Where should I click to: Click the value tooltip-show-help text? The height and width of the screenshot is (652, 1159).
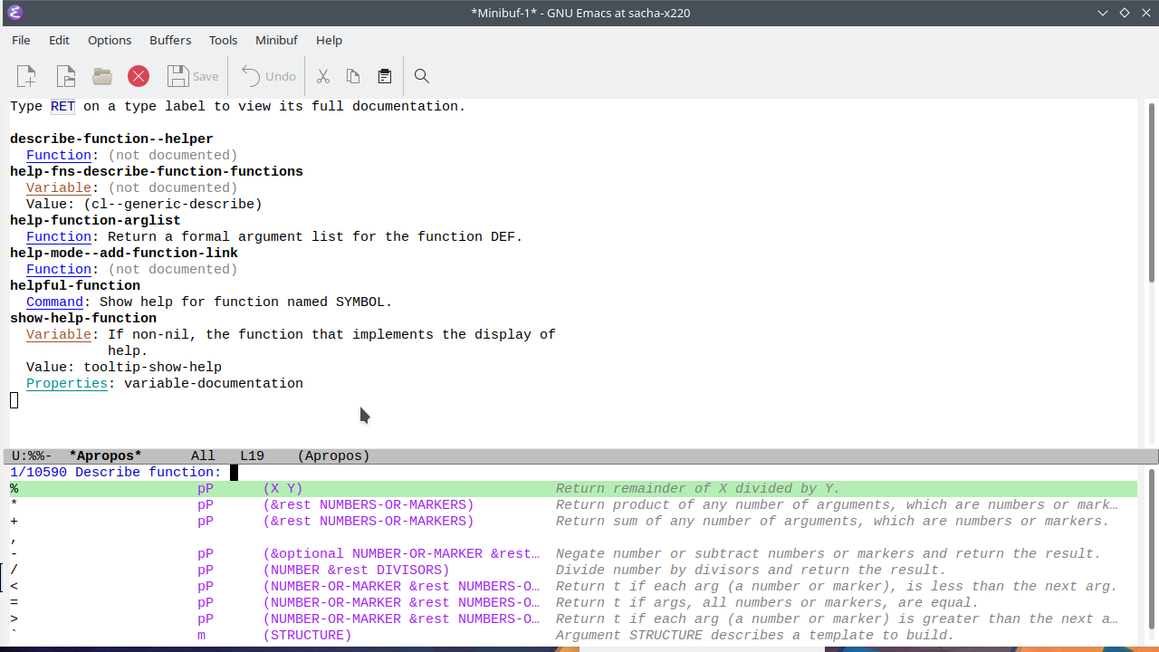coord(152,367)
